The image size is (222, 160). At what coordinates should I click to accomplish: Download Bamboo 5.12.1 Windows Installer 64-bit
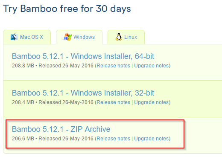point(83,56)
